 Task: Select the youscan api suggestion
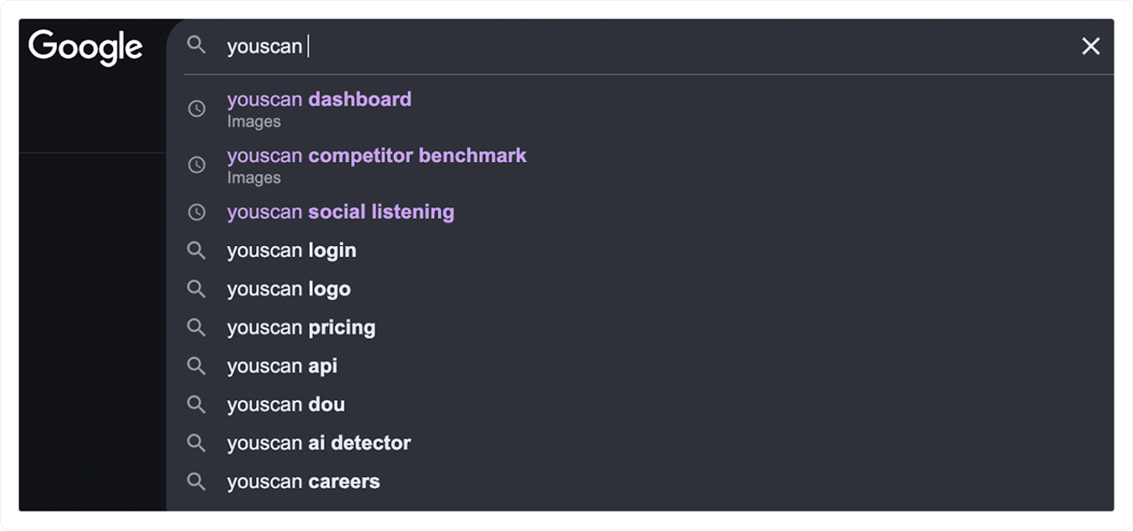tap(281, 366)
